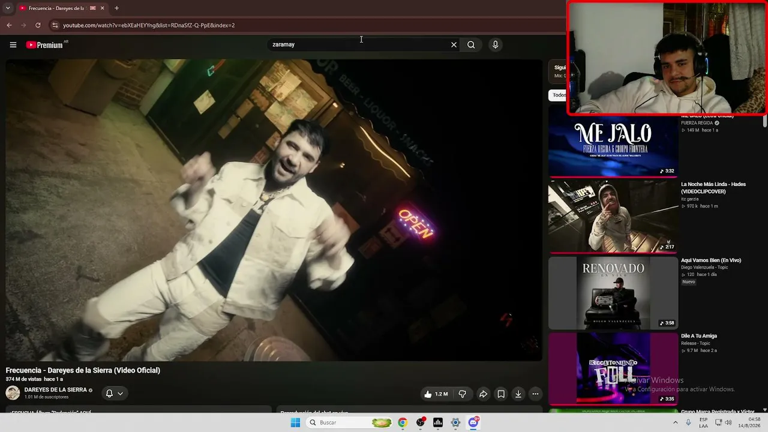Go forward with the browser forward arrow

[23, 25]
